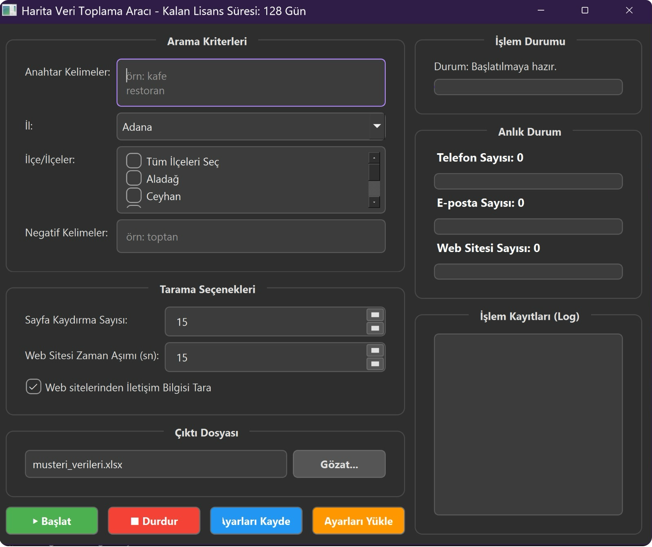Check the Tüm İlçeleri Seç box
Viewport: 652px width, 547px height.
tap(134, 161)
